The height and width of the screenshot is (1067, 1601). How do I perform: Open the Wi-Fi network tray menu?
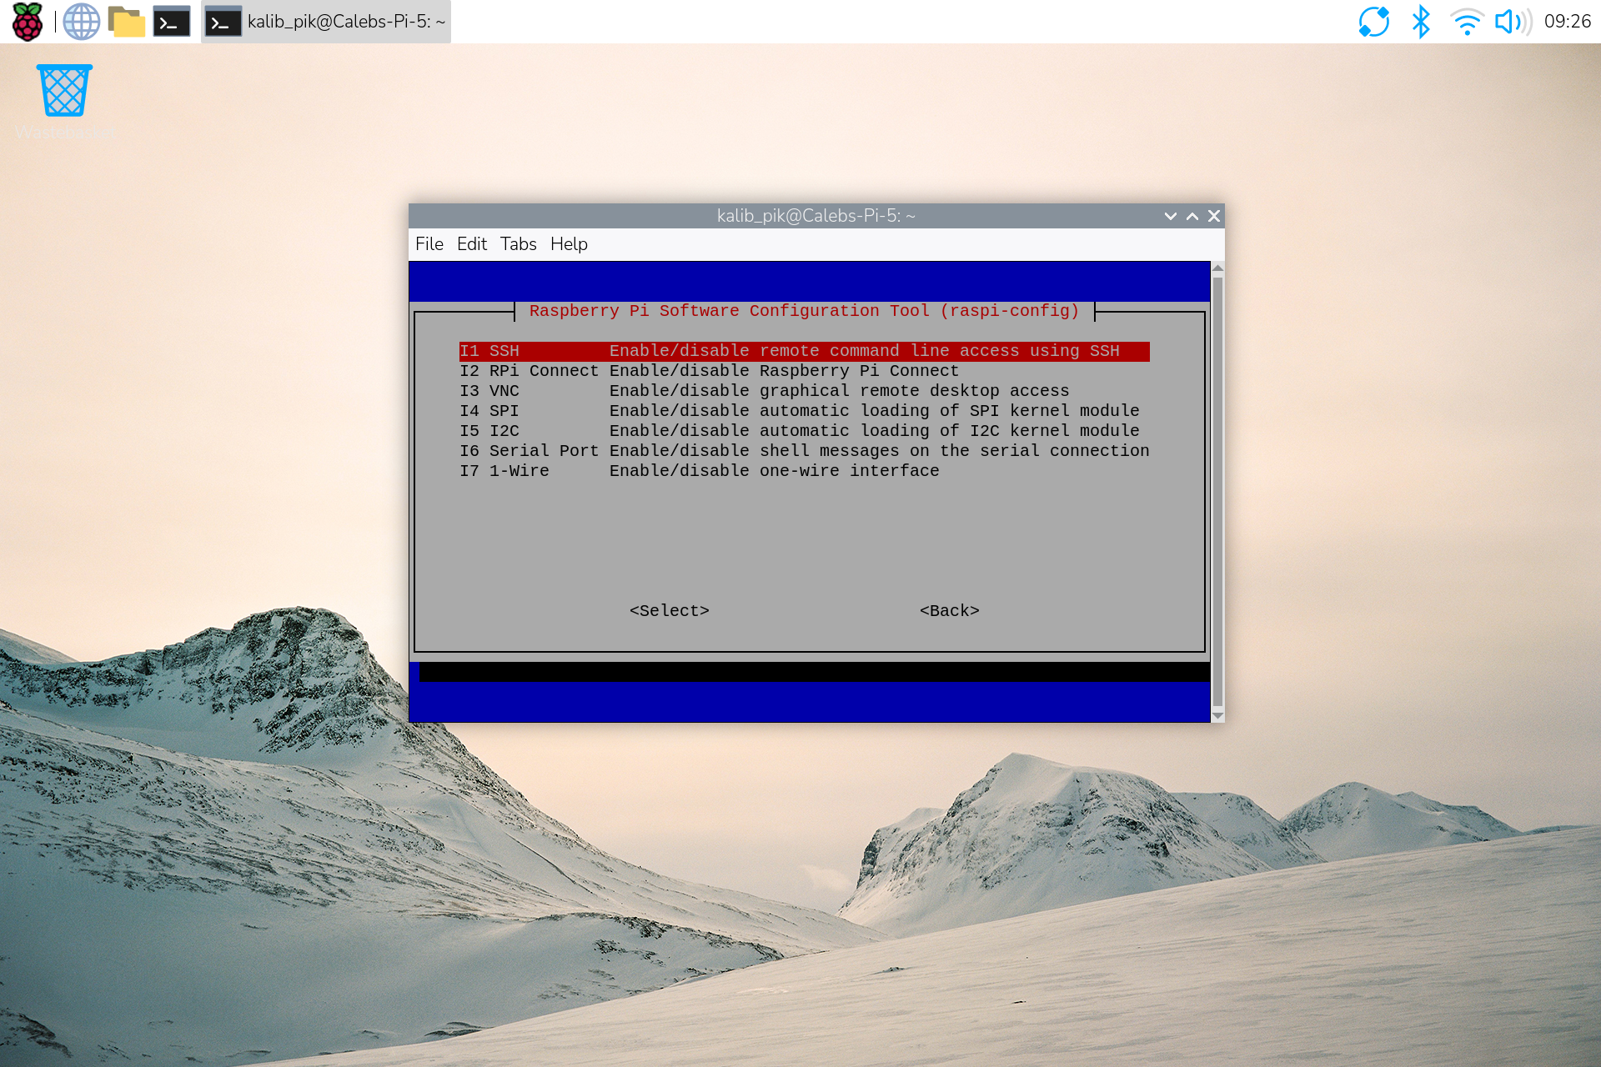click(x=1466, y=22)
